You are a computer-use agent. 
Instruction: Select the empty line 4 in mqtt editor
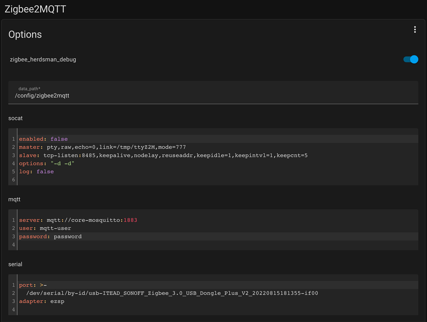coord(218,245)
